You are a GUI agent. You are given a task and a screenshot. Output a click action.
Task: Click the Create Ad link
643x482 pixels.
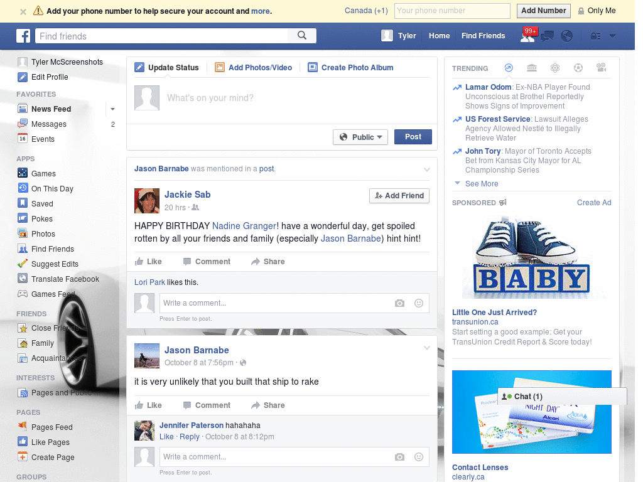(594, 203)
